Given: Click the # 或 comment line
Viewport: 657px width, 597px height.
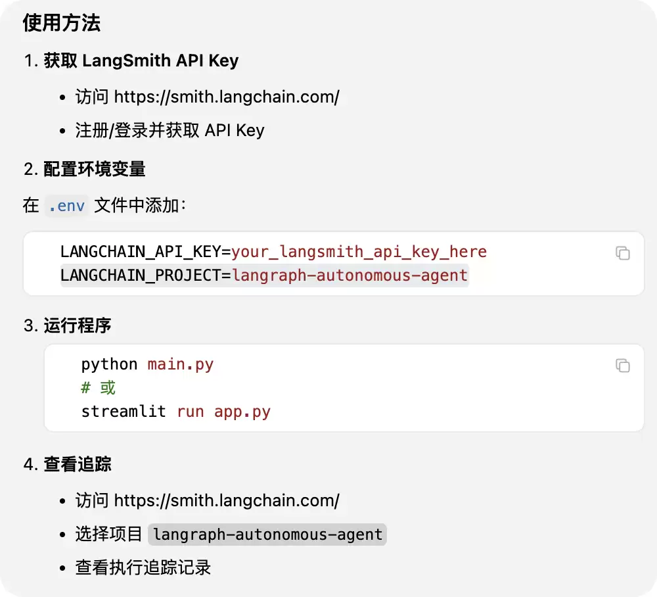Looking at the screenshot, I should point(98,388).
